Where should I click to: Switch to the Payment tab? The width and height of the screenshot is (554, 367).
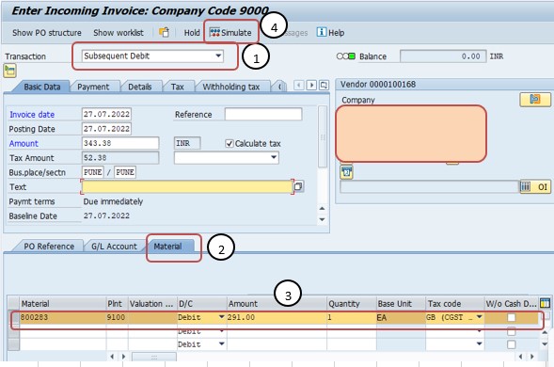[93, 87]
